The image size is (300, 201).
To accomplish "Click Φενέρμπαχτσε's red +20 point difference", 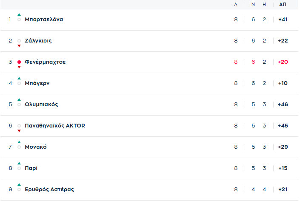I will coord(283,62).
